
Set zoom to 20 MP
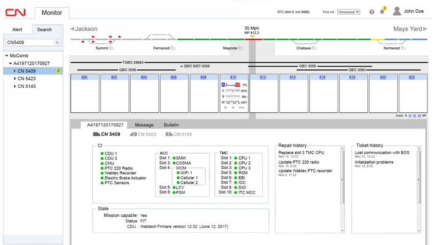point(415,115)
